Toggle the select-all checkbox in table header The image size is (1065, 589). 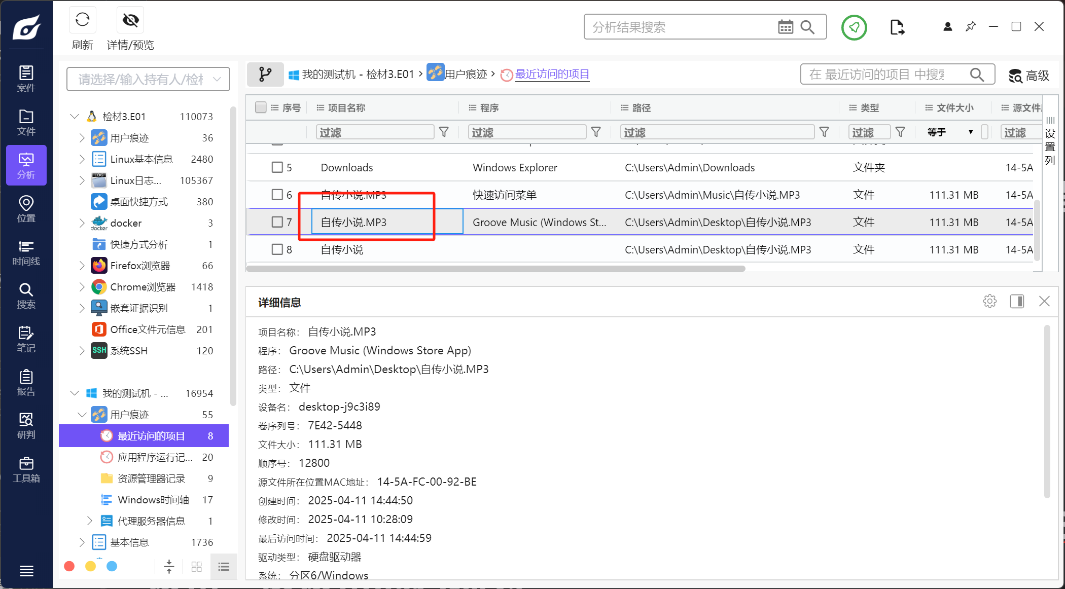261,107
